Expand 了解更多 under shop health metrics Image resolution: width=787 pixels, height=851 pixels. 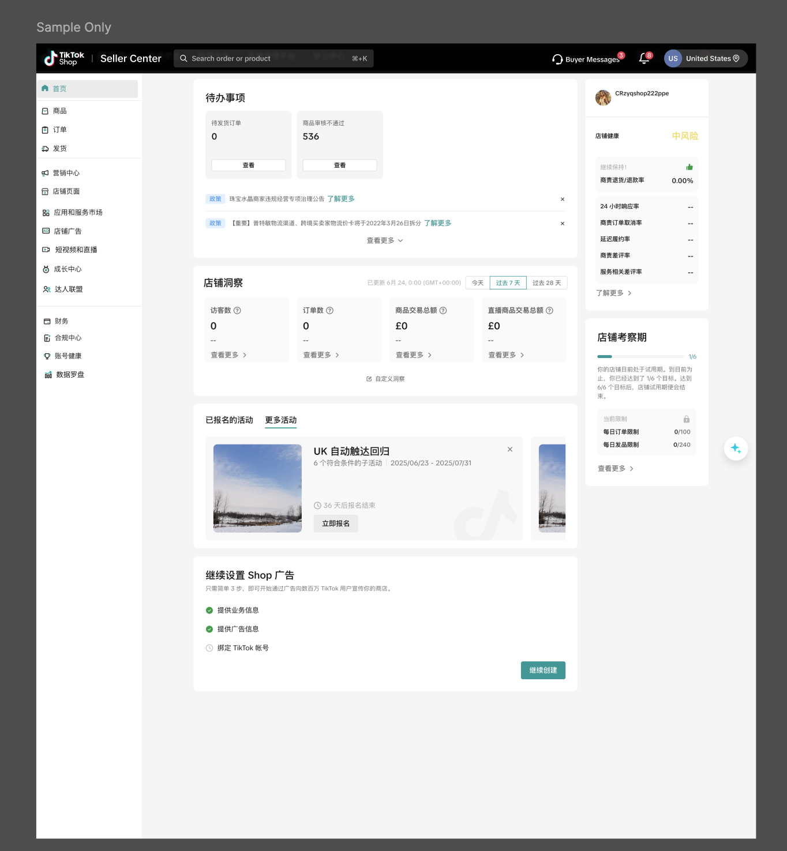pyautogui.click(x=613, y=293)
